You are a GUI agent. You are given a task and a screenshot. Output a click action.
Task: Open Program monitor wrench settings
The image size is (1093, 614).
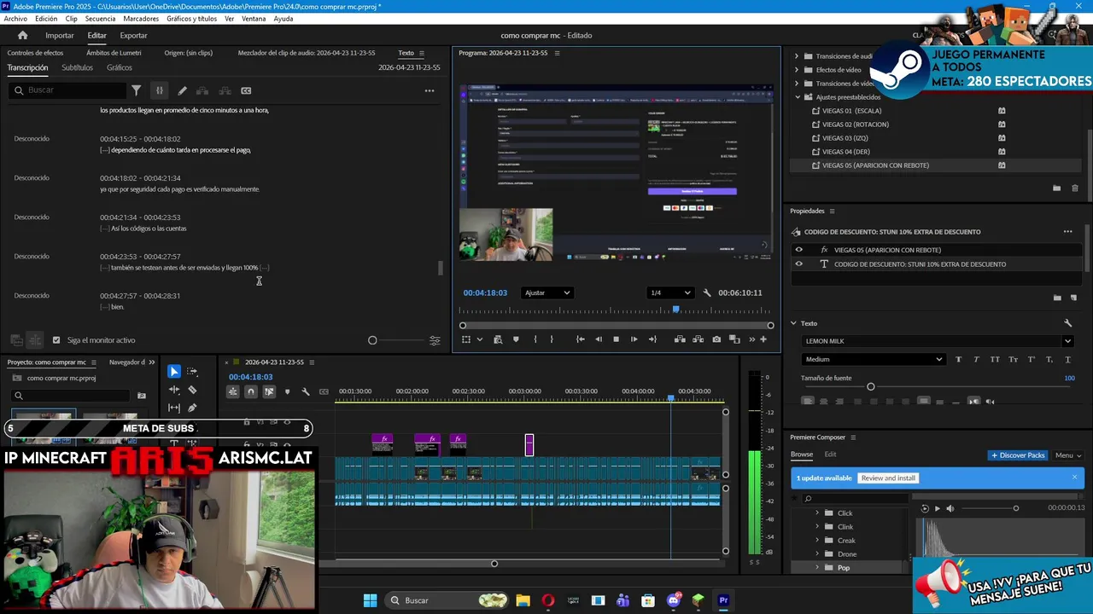point(707,293)
